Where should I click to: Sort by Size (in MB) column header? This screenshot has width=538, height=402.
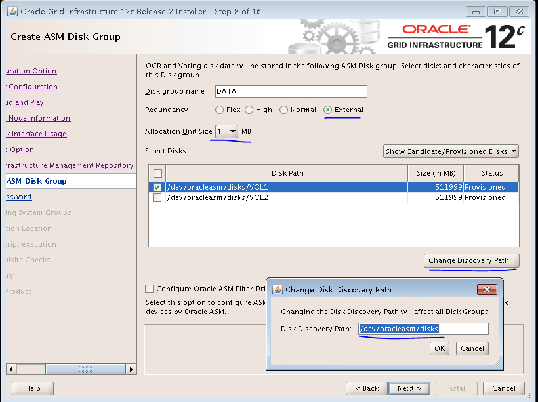pyautogui.click(x=436, y=173)
